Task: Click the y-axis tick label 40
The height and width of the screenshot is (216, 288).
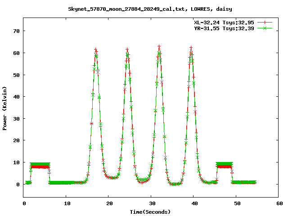Action: [x=17, y=97]
